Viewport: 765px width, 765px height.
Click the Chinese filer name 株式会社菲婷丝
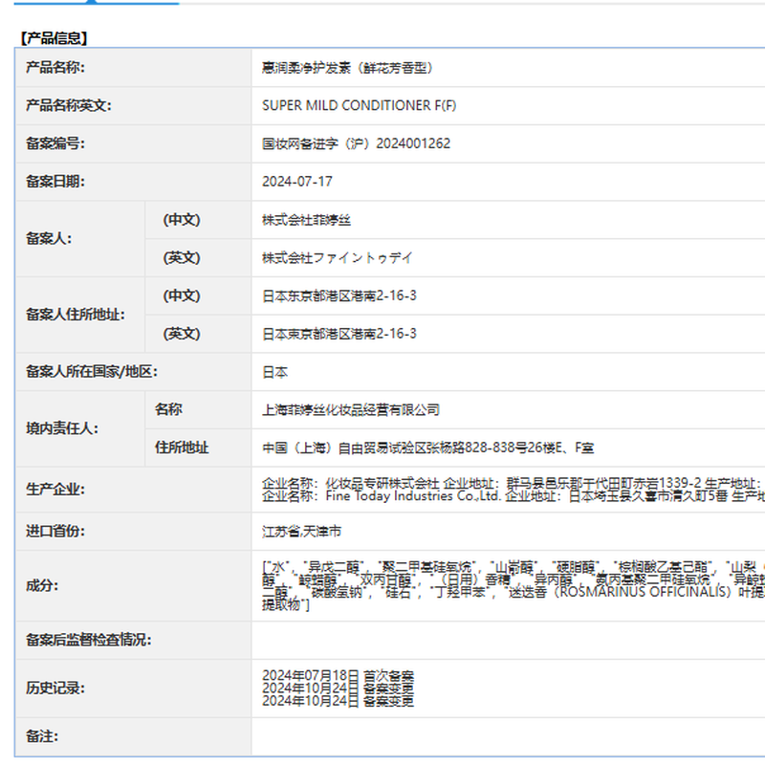coord(307,220)
